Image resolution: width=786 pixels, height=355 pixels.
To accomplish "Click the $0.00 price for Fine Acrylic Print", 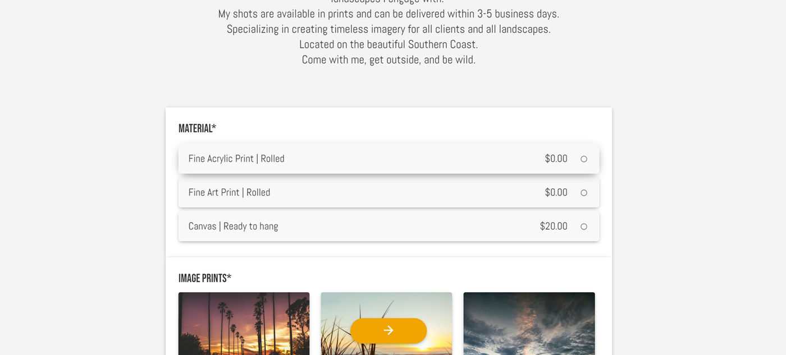I will [x=556, y=159].
